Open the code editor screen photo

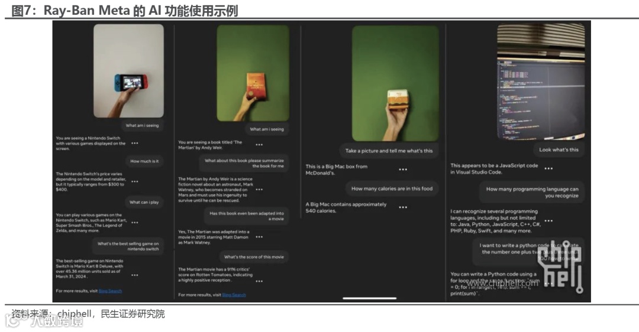pos(541,82)
